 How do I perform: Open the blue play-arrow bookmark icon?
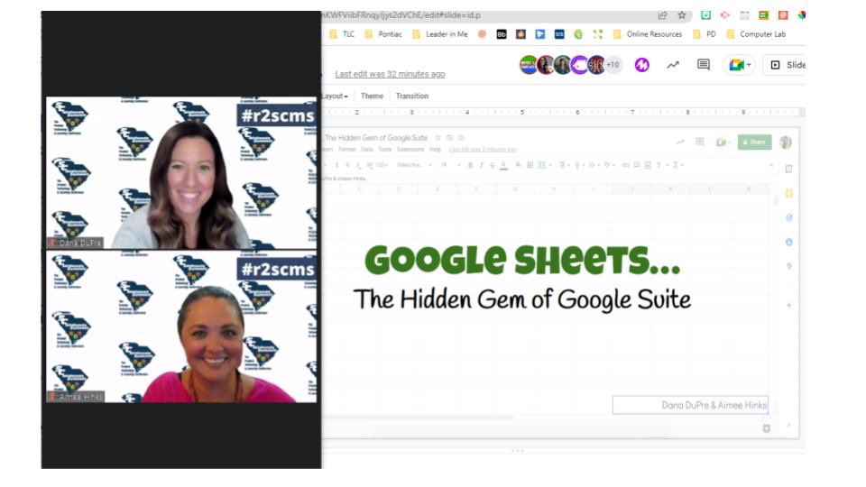[x=539, y=34]
